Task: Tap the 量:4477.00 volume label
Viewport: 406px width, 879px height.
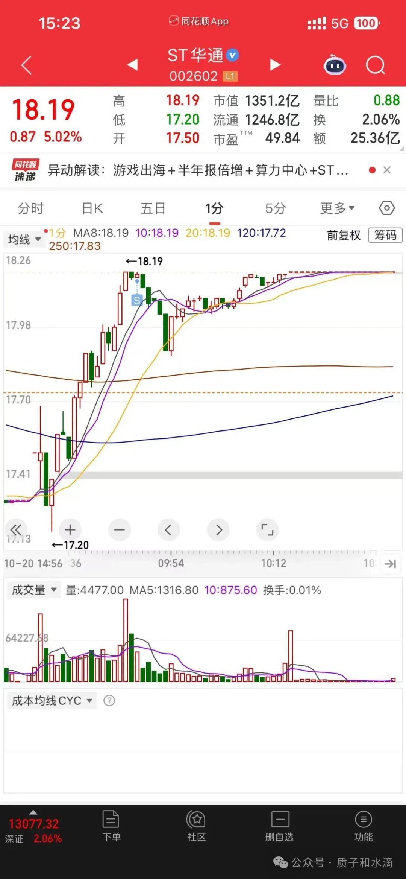Action: (95, 590)
